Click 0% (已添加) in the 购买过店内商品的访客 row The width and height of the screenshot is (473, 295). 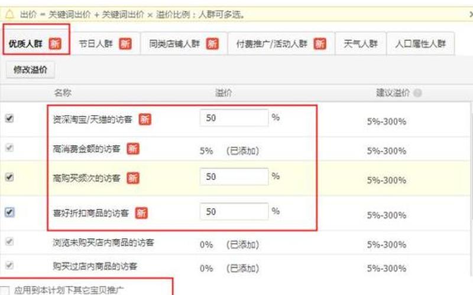click(x=229, y=268)
